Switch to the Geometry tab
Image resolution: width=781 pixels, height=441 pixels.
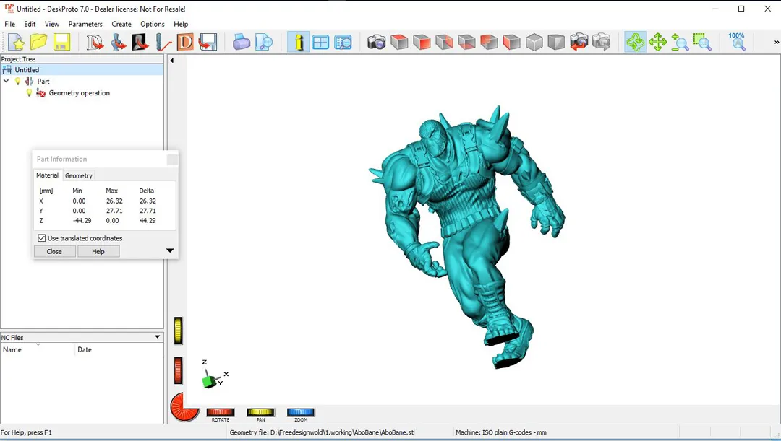click(x=79, y=175)
